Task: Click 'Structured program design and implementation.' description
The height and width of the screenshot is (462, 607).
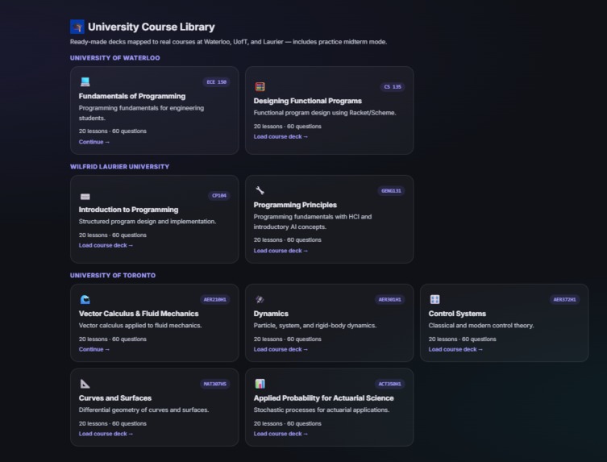Action: tap(148, 222)
